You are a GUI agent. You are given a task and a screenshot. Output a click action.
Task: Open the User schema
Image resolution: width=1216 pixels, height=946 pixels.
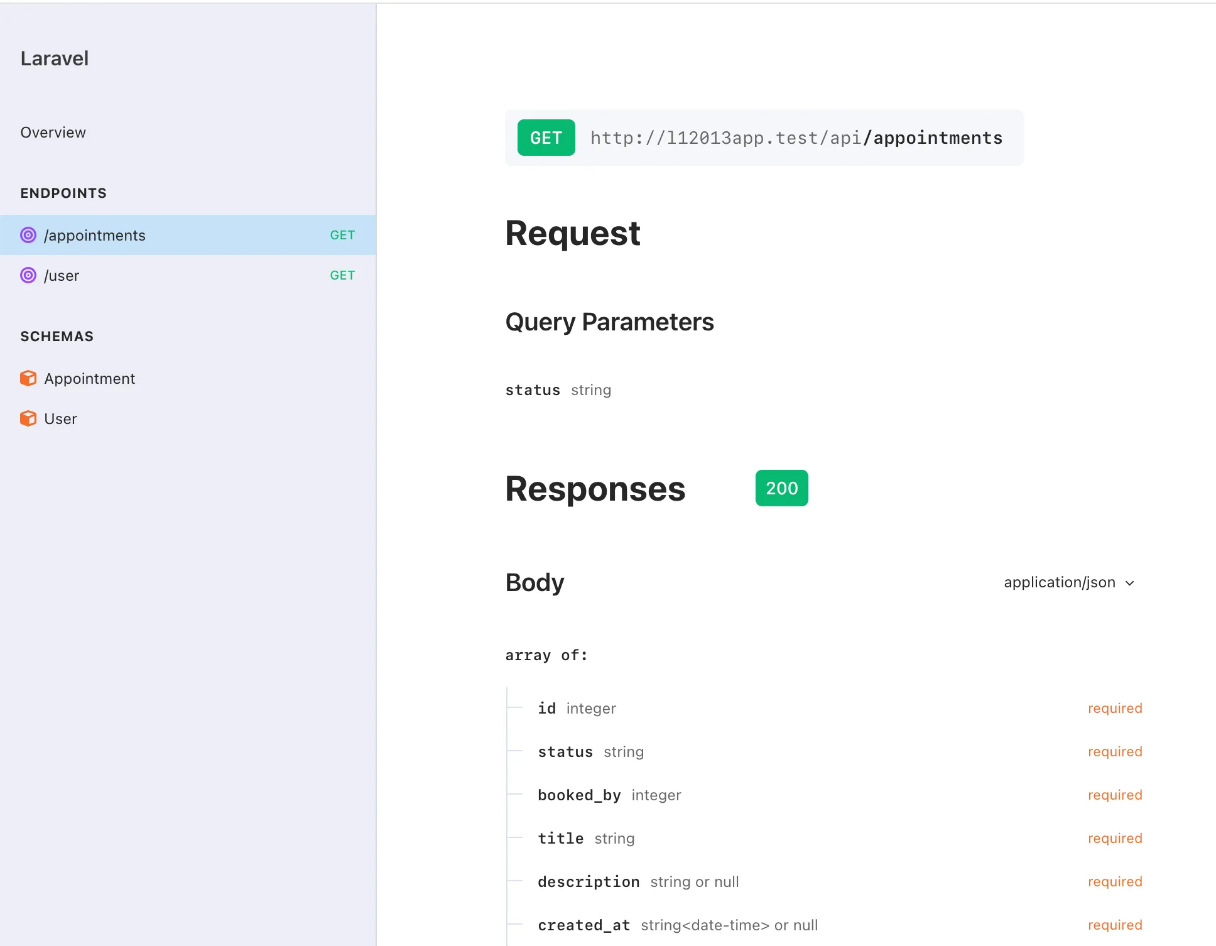[x=61, y=418]
